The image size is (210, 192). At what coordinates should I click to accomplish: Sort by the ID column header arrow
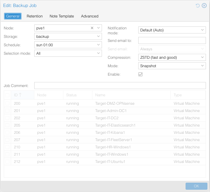[x=20, y=95]
